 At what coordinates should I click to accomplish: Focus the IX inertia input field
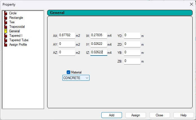click(99, 36)
